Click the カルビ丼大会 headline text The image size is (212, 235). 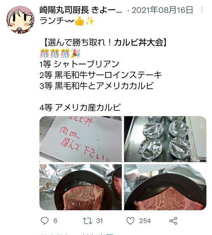click(139, 43)
